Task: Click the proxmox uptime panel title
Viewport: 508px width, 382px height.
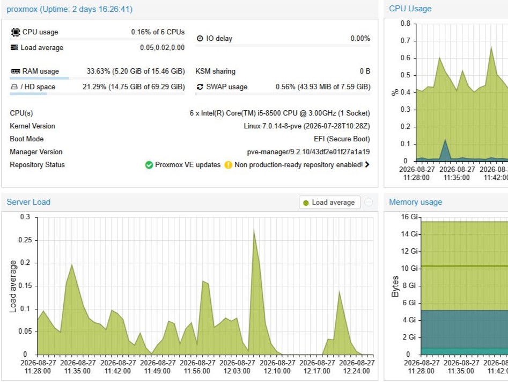Action: tap(70, 9)
